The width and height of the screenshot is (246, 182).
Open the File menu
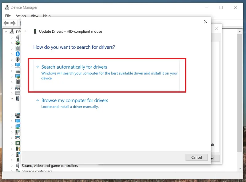point(8,16)
